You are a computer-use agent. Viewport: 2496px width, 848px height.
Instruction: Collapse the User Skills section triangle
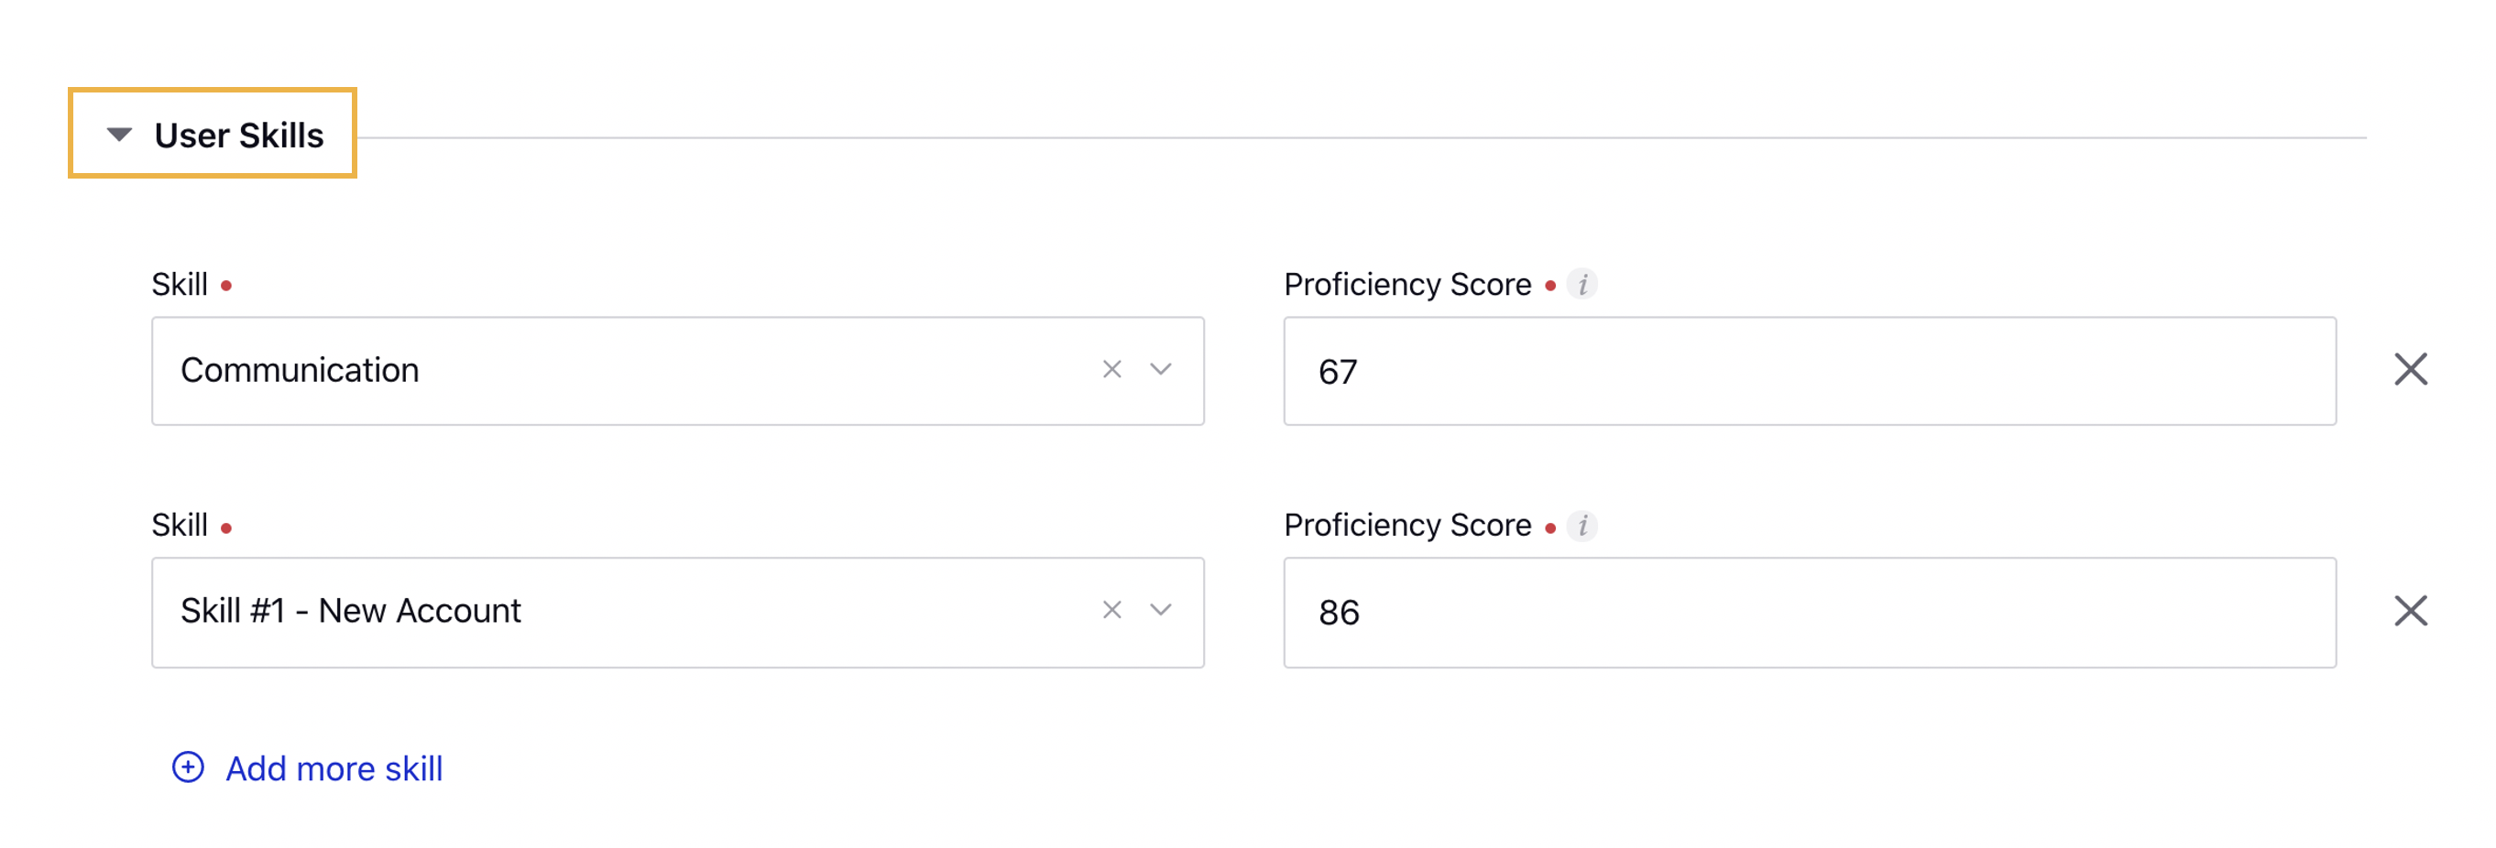119,135
